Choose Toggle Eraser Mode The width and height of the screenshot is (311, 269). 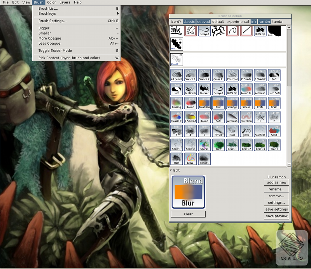tap(76, 51)
